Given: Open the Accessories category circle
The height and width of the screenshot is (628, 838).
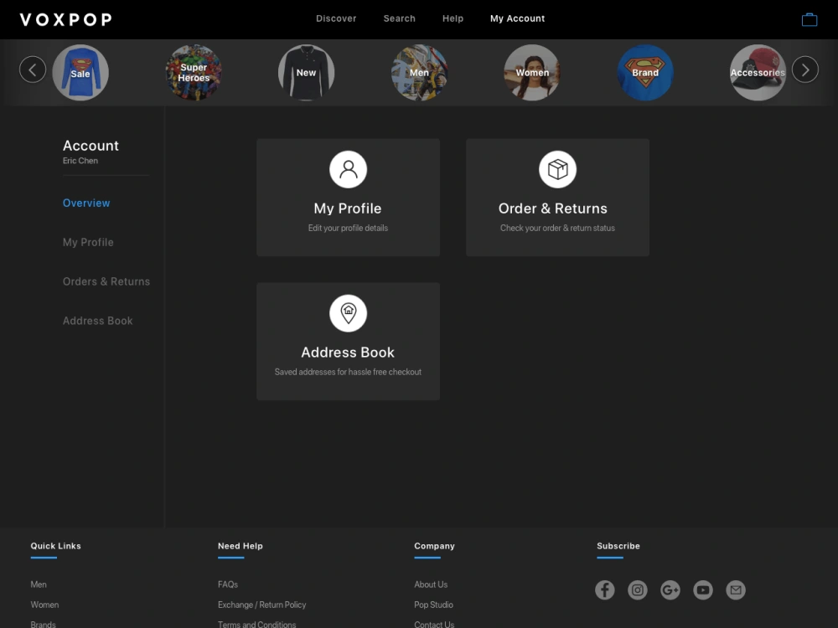Looking at the screenshot, I should click(x=758, y=73).
